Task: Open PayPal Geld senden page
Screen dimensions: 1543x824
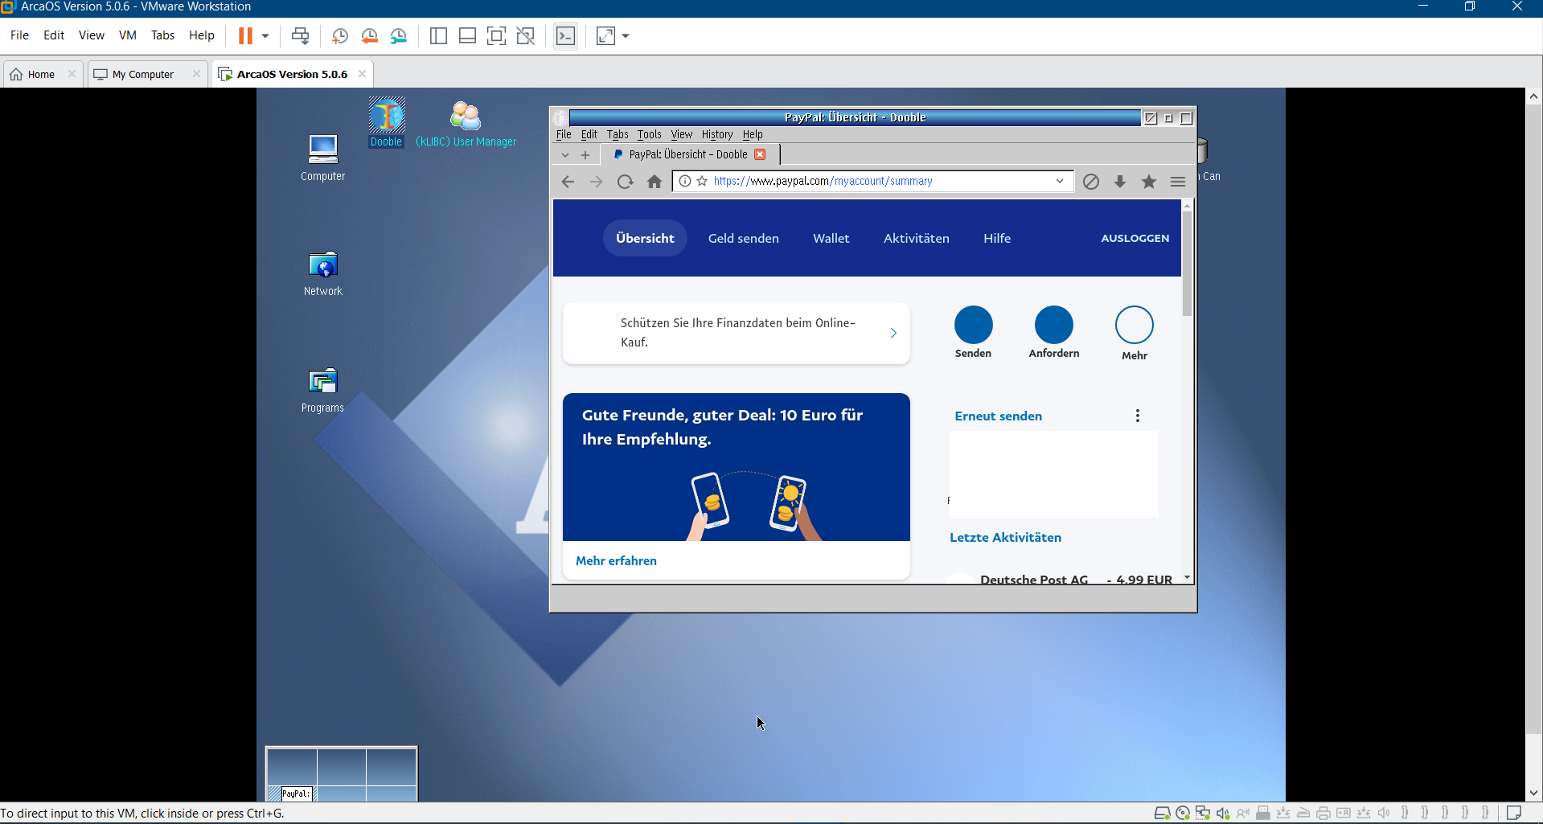Action: pyautogui.click(x=743, y=238)
